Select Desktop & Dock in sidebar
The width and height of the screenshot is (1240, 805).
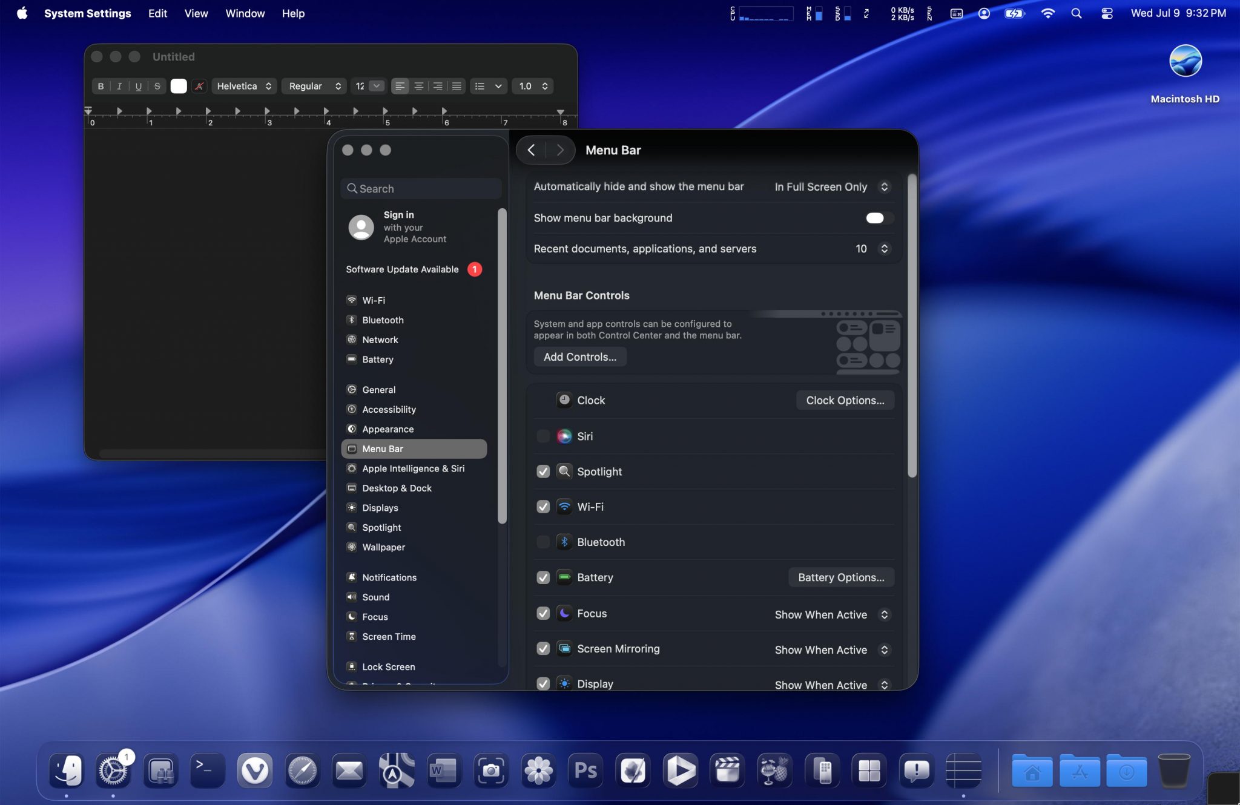click(397, 488)
